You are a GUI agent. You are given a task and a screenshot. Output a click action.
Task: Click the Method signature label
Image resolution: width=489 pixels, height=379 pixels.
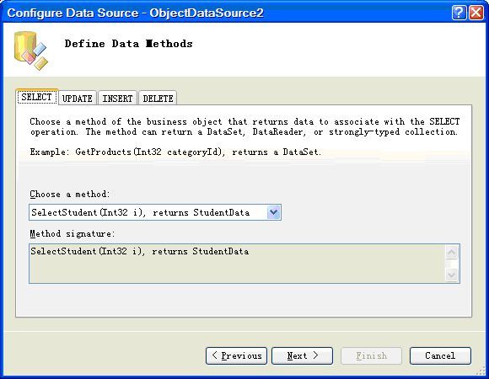72,234
